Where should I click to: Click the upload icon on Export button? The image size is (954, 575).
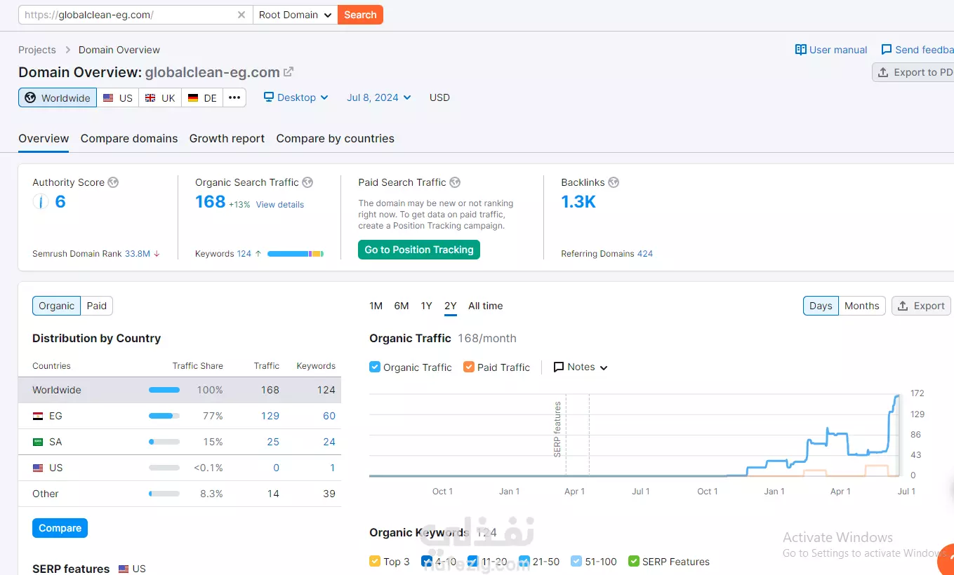[x=903, y=306]
